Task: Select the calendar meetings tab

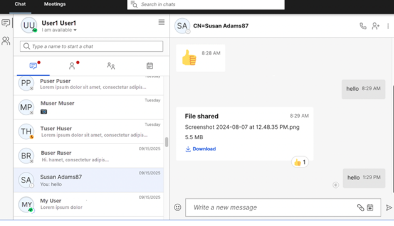Action: tap(150, 66)
